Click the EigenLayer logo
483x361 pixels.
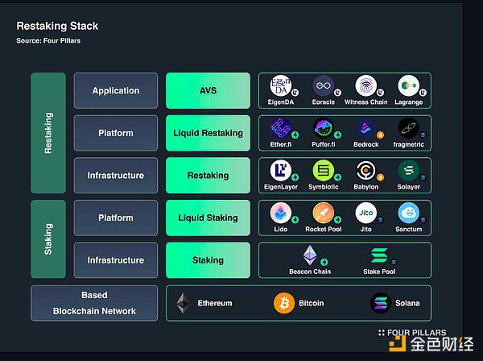(x=281, y=171)
